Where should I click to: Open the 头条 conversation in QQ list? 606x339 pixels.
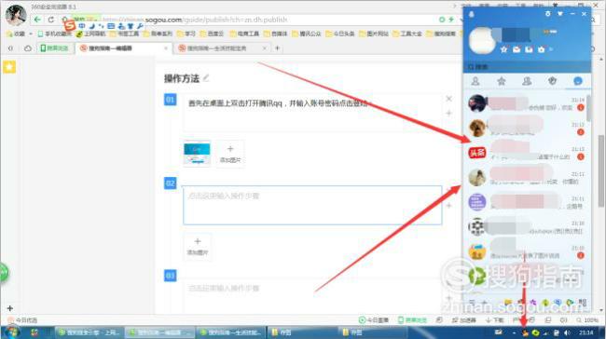pos(526,153)
